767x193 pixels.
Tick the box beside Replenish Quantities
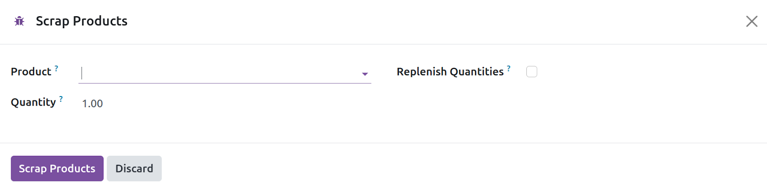532,72
